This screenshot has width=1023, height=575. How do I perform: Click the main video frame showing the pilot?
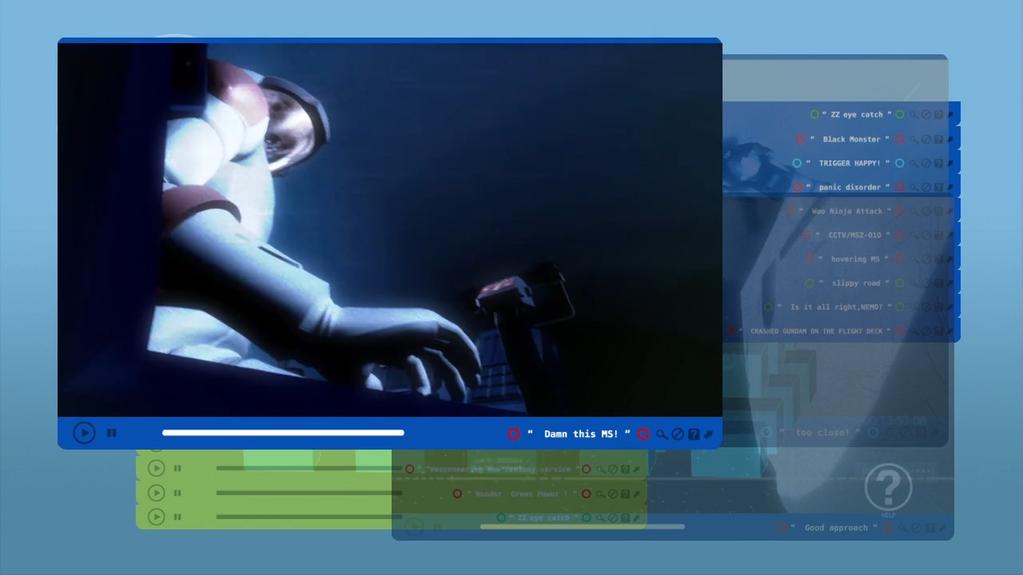(390, 230)
